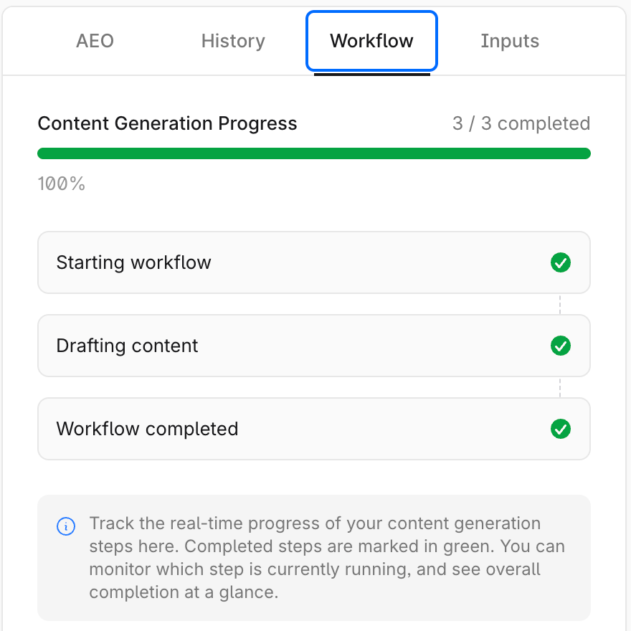
Task: Click the green checkmark on Drafting content
Action: (x=560, y=346)
